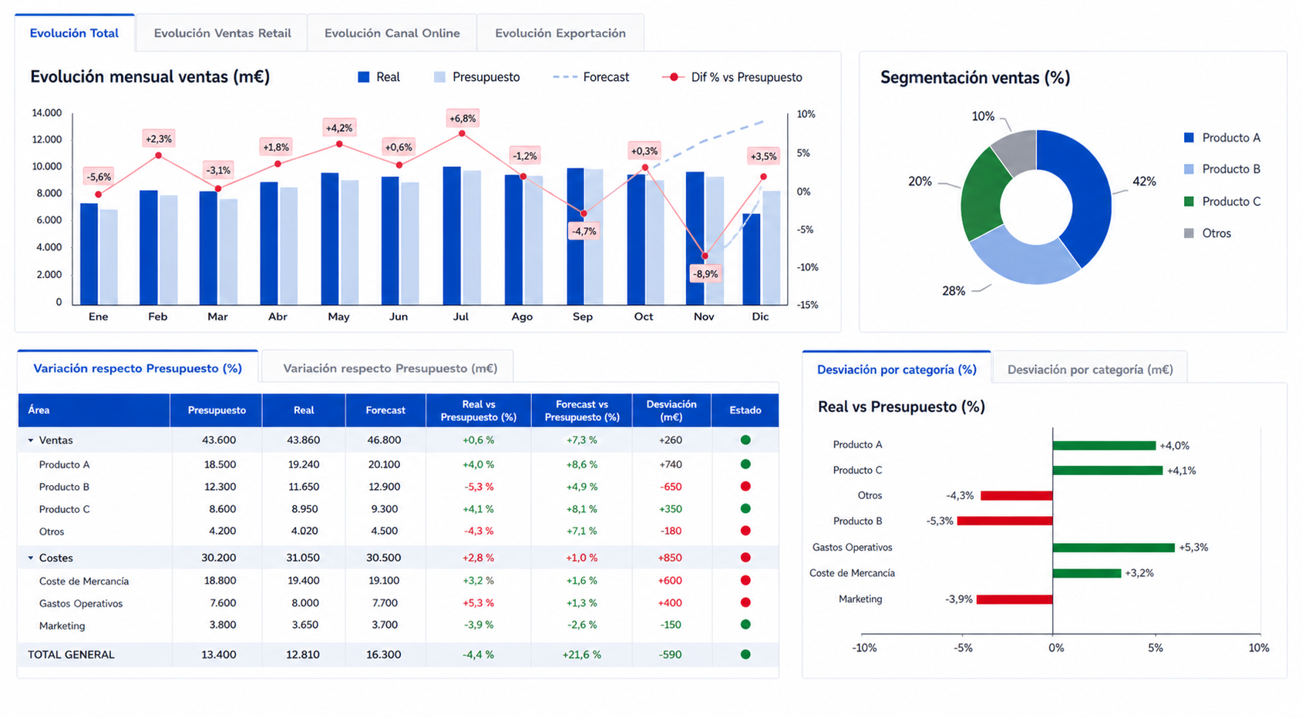Toggle Dif % vs Presupuesto legend marker
The image size is (1302, 717).
point(674,77)
